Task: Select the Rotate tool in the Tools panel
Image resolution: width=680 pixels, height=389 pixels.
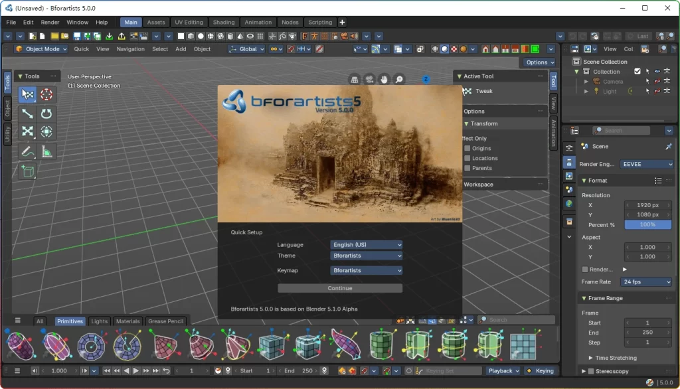Action: click(46, 114)
